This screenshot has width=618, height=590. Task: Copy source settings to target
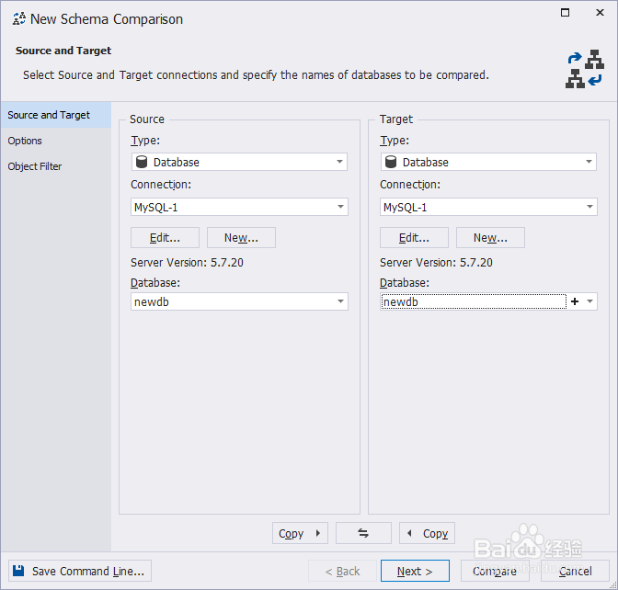300,533
